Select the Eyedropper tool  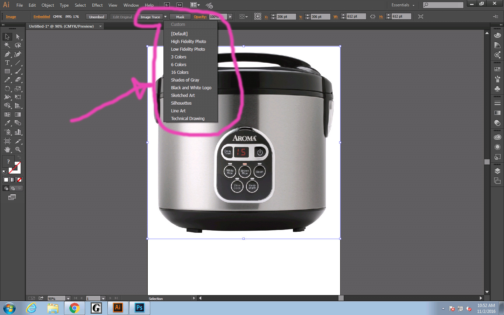[7, 123]
